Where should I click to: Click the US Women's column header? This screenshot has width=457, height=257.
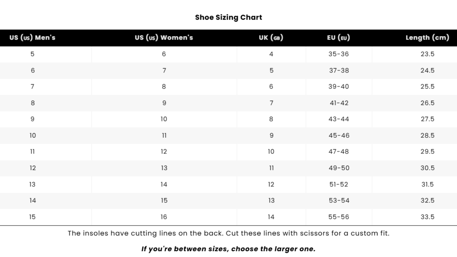[164, 38]
